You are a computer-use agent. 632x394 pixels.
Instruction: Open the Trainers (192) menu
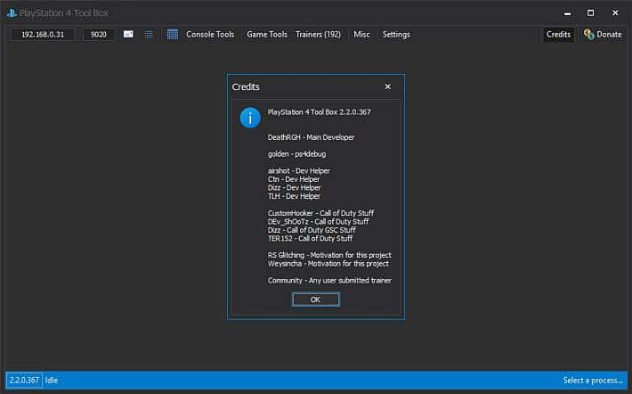318,34
